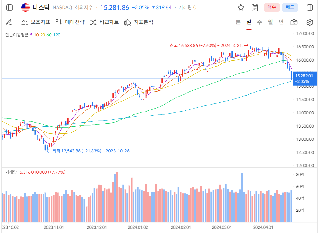Click the ▼319.64 point change in header
Image resolution: width=319 pixels, height=233 pixels.
[x=162, y=8]
